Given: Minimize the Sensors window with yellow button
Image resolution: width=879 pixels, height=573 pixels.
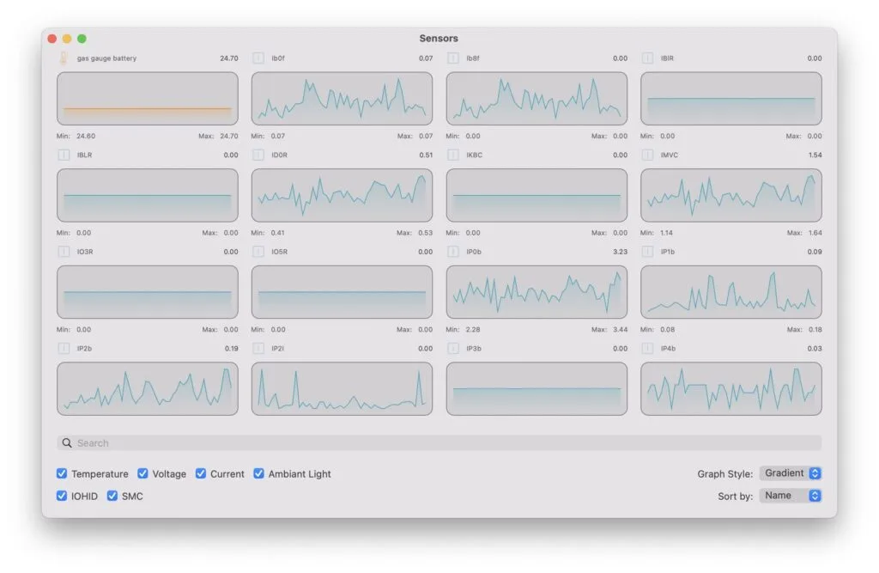Looking at the screenshot, I should 67,39.
